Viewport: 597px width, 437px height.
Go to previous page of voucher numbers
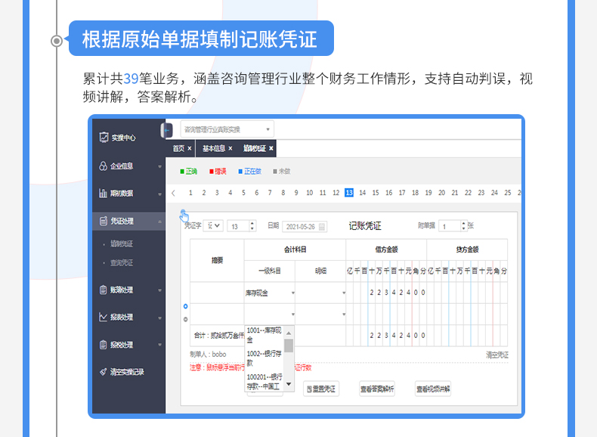click(174, 193)
